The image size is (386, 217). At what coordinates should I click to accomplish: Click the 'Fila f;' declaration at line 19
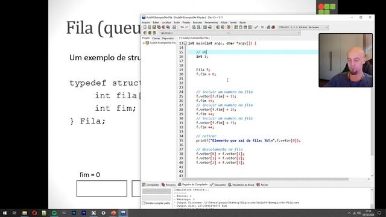[x=203, y=70]
